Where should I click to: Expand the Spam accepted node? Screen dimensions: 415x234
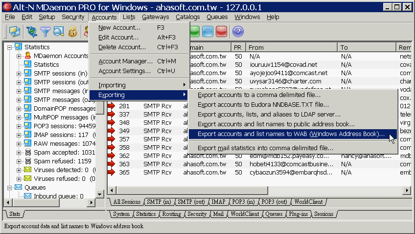19,153
